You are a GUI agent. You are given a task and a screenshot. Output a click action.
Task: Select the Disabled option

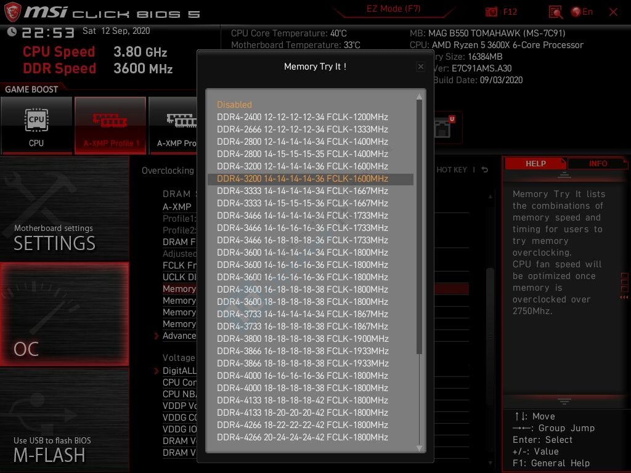[234, 105]
